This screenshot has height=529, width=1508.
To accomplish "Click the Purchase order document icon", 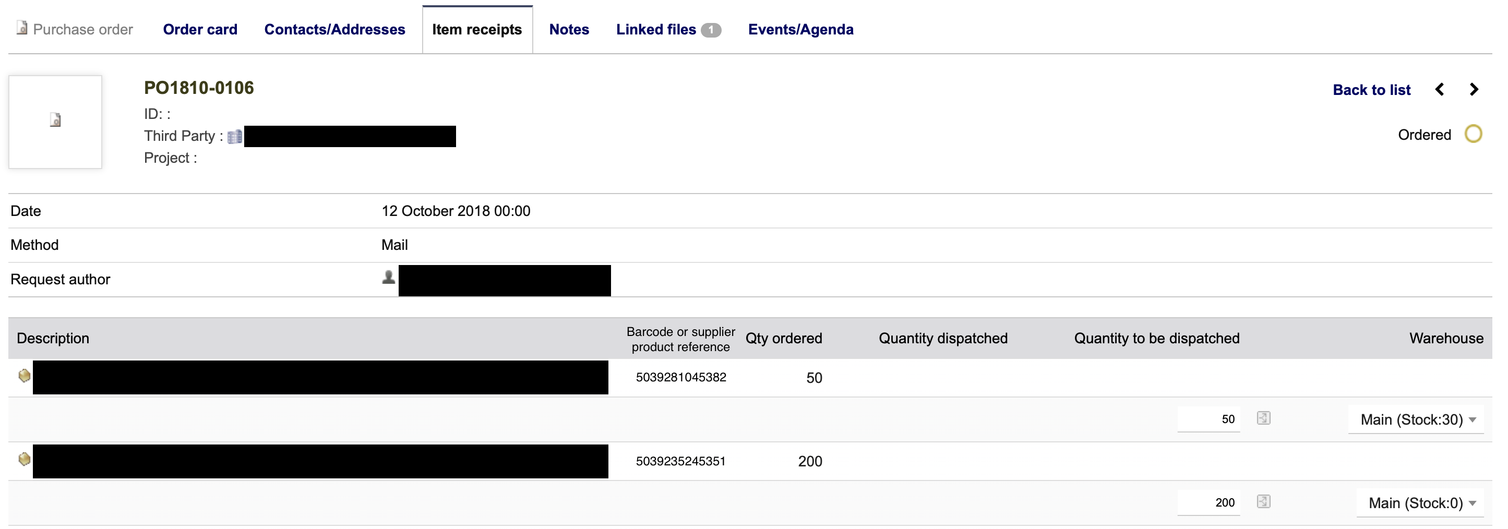I will 21,28.
